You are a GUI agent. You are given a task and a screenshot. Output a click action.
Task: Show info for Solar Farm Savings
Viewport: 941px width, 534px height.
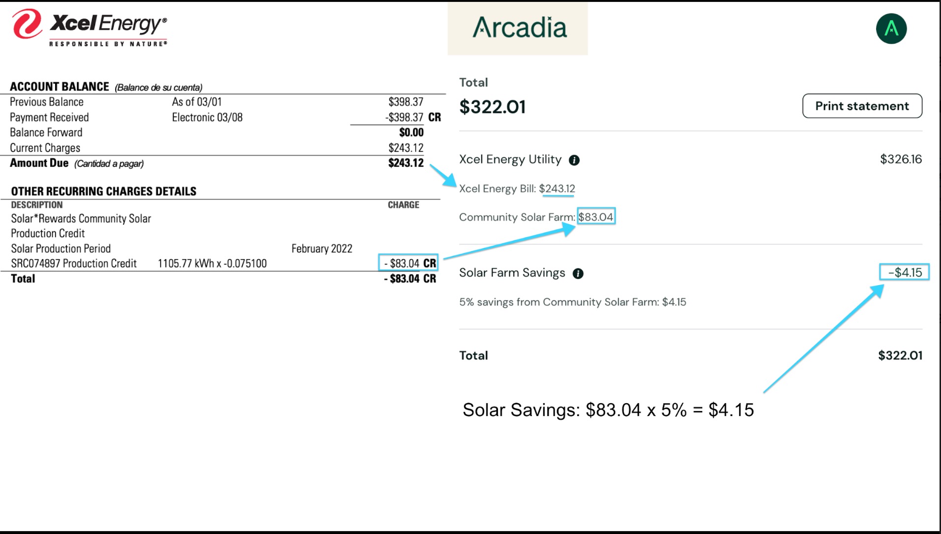578,274
